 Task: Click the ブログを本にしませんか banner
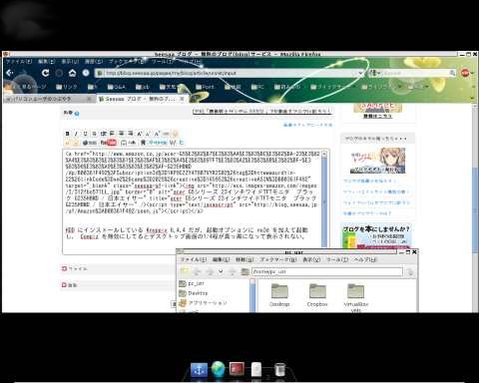[377, 236]
